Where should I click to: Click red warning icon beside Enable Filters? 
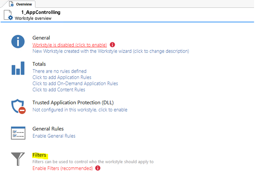[x=98, y=168]
